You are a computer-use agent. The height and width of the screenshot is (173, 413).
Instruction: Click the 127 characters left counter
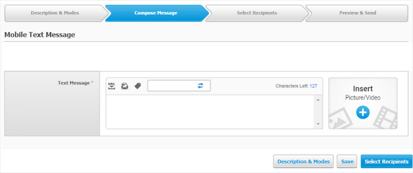click(x=313, y=86)
